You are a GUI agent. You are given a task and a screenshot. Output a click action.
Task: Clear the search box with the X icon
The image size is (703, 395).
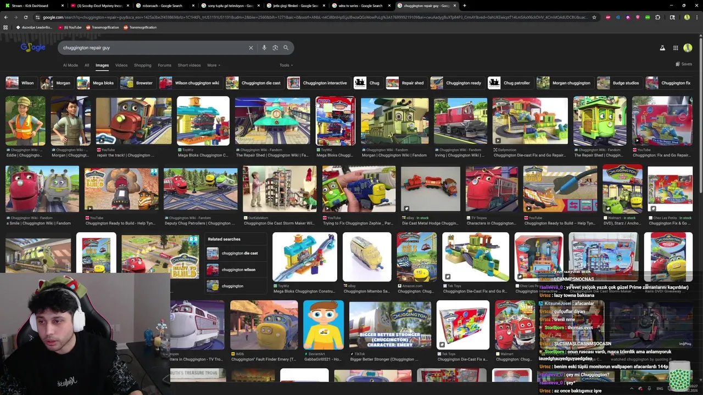click(x=251, y=48)
